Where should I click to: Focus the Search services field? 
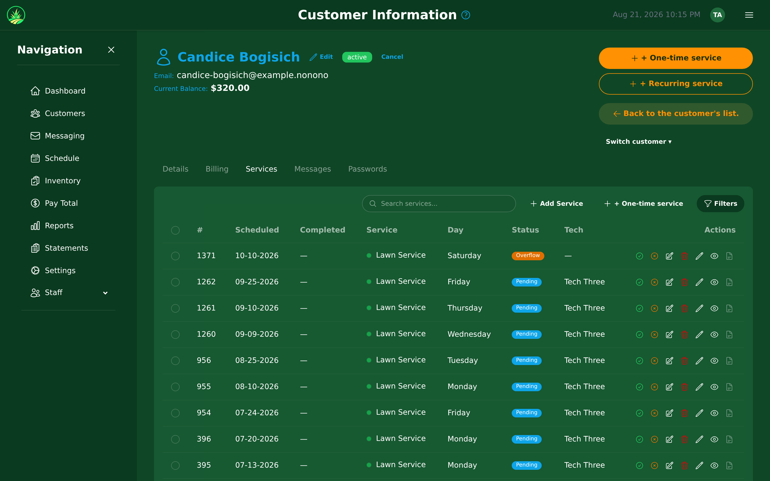[x=439, y=204]
